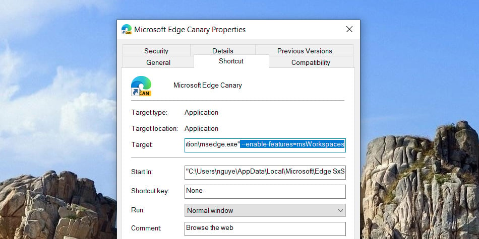Image resolution: width=479 pixels, height=239 pixels.
Task: Click the Start in label
Action: [142, 172]
